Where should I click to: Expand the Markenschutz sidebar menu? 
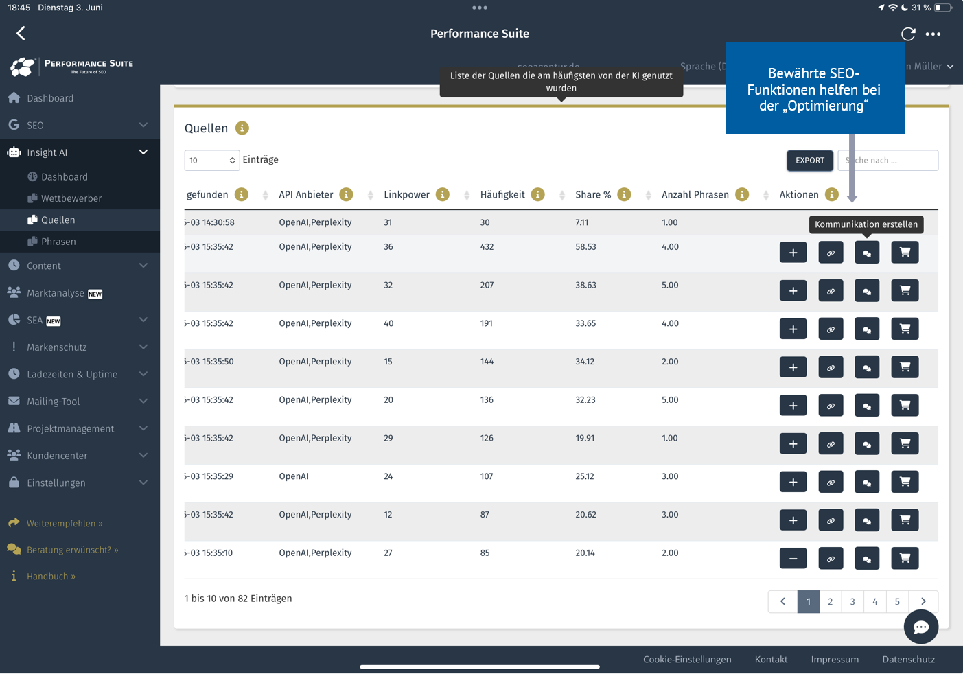[x=80, y=347]
